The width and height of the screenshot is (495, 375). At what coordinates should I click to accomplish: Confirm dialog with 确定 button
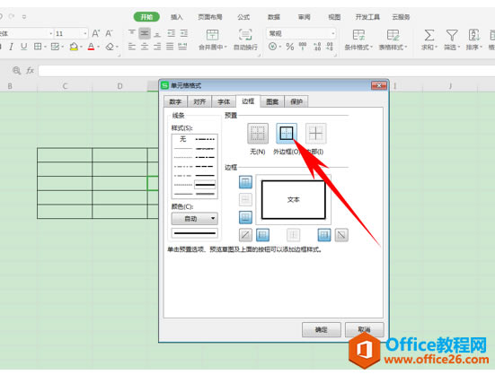click(322, 329)
